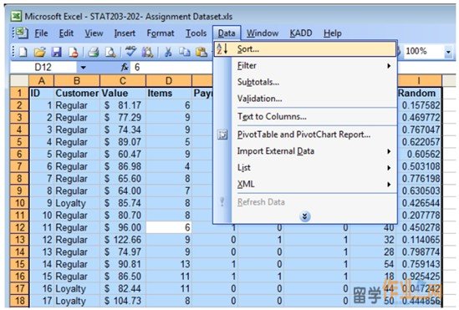The image size is (459, 310).
Task: Copy selection with the Copy icon
Action: coord(185,52)
